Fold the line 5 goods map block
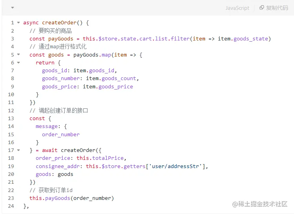Screen dimensions: 294x214 click(18, 55)
